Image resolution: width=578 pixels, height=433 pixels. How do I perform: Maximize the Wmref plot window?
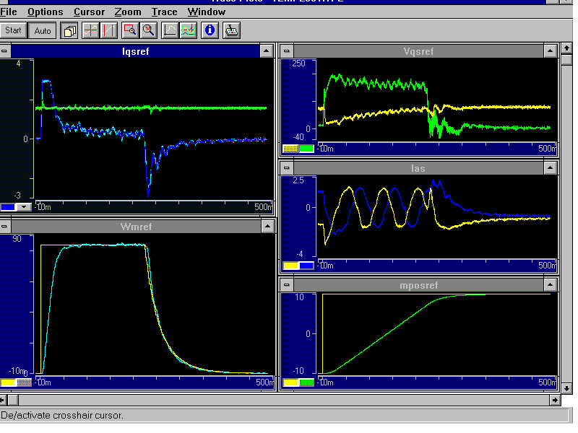point(267,227)
